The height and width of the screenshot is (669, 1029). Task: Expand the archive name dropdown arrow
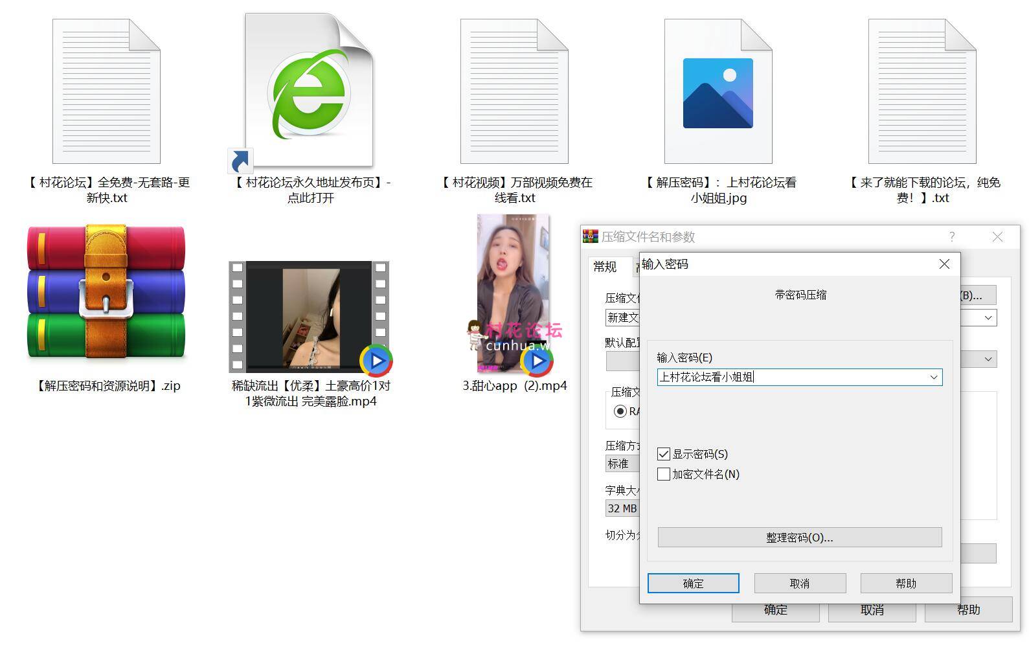pos(988,318)
